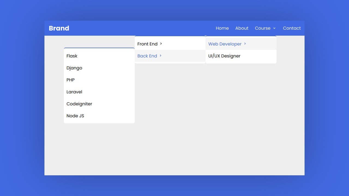Select the Front End submenu item
This screenshot has width=349, height=196.
coord(170,44)
